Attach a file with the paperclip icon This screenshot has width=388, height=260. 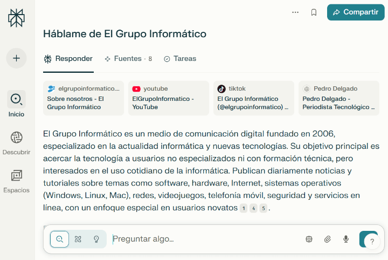tap(328, 239)
